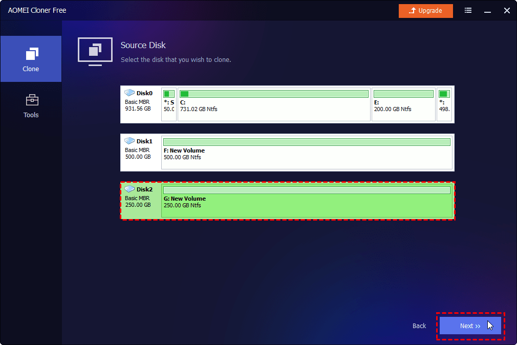
Task: Open the hamburger menu in title bar
Action: point(468,11)
